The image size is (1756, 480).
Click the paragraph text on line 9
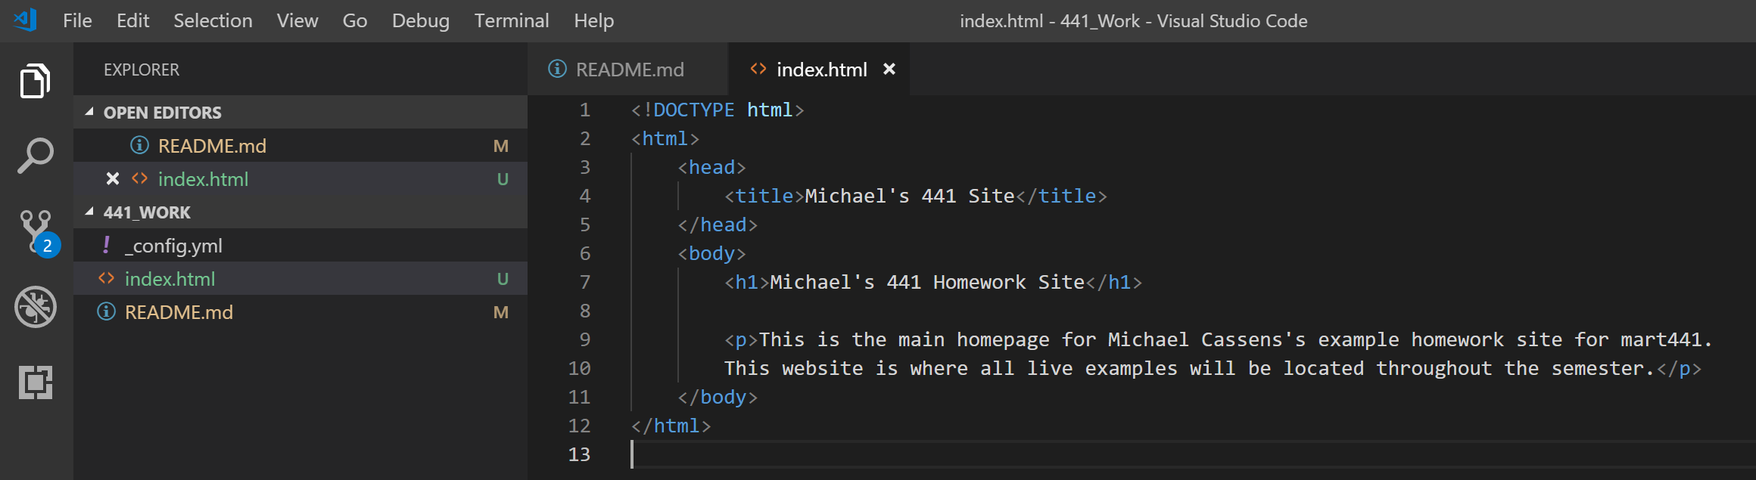pos(1235,339)
